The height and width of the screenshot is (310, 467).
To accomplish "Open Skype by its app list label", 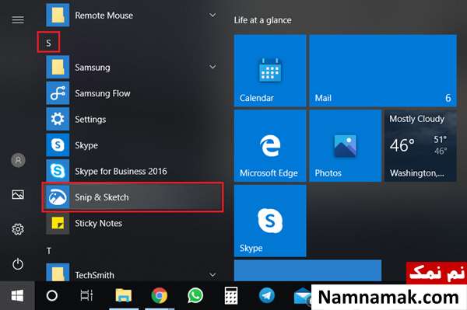I will click(x=86, y=145).
